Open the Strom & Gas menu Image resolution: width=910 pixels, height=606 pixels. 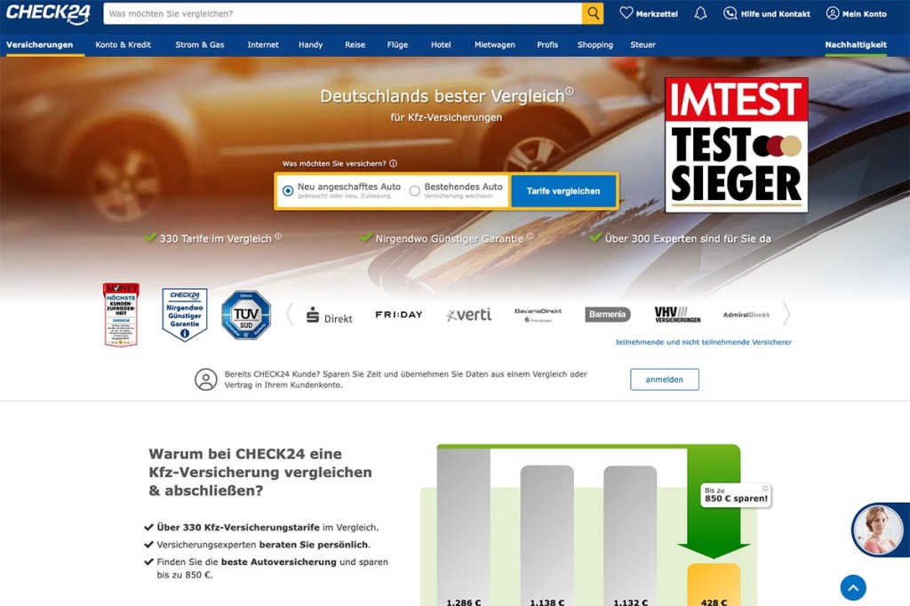tap(200, 44)
